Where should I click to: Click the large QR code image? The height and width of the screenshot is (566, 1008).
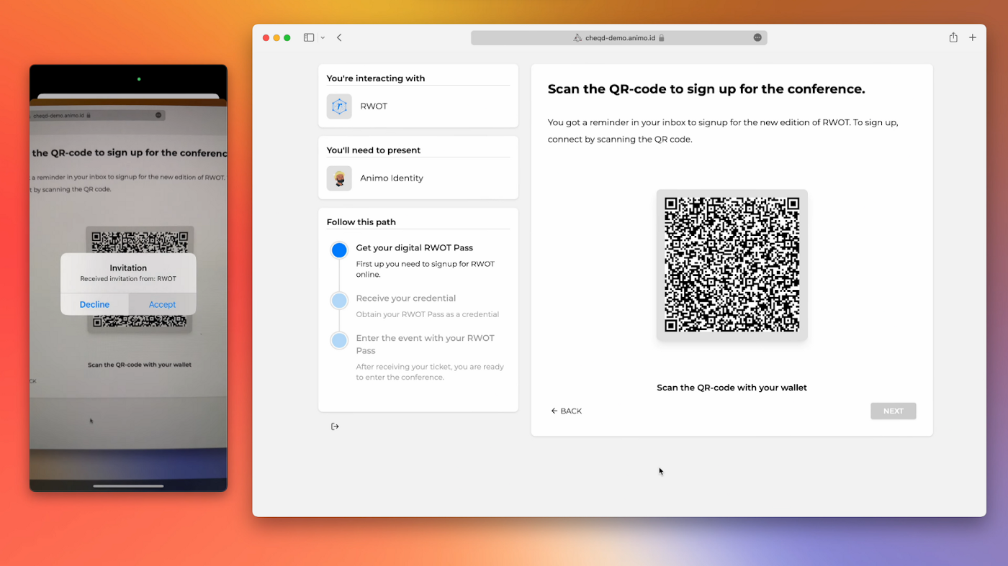point(732,265)
